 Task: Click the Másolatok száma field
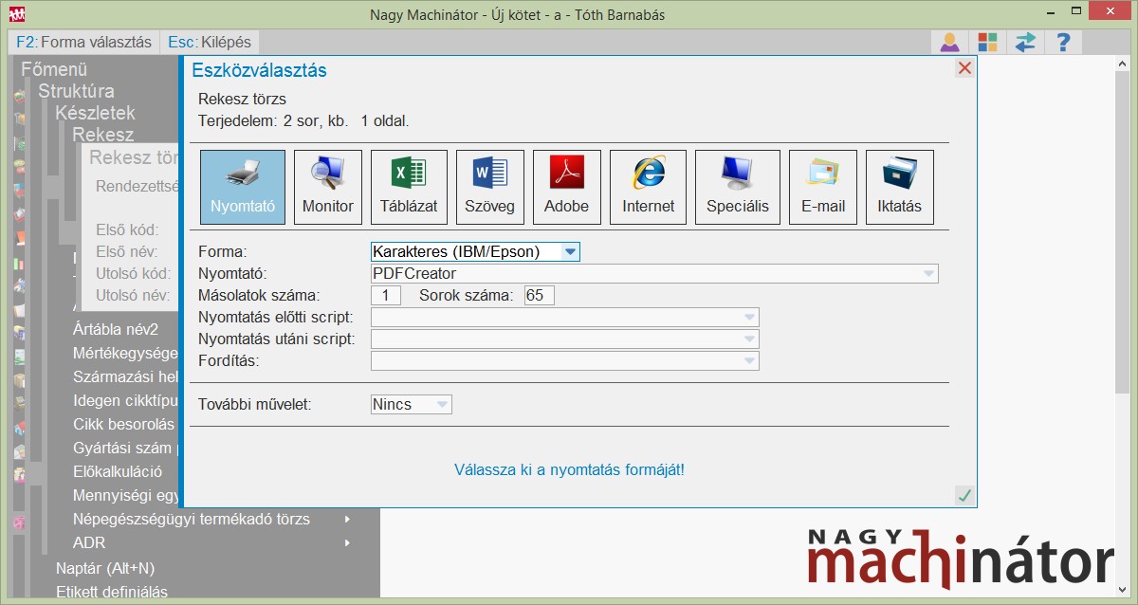pyautogui.click(x=386, y=295)
